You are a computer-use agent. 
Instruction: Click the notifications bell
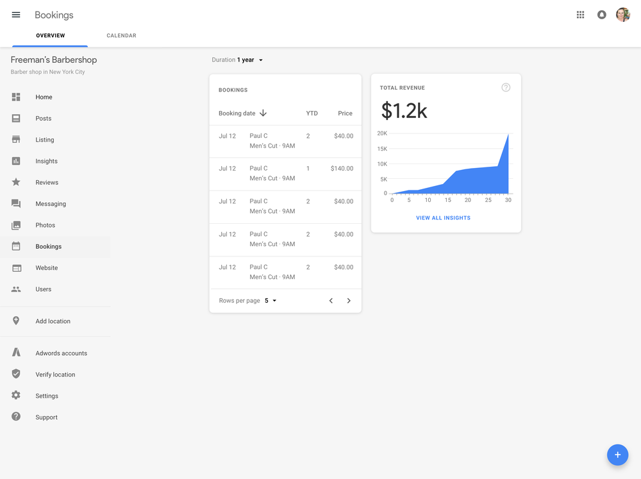click(x=601, y=14)
